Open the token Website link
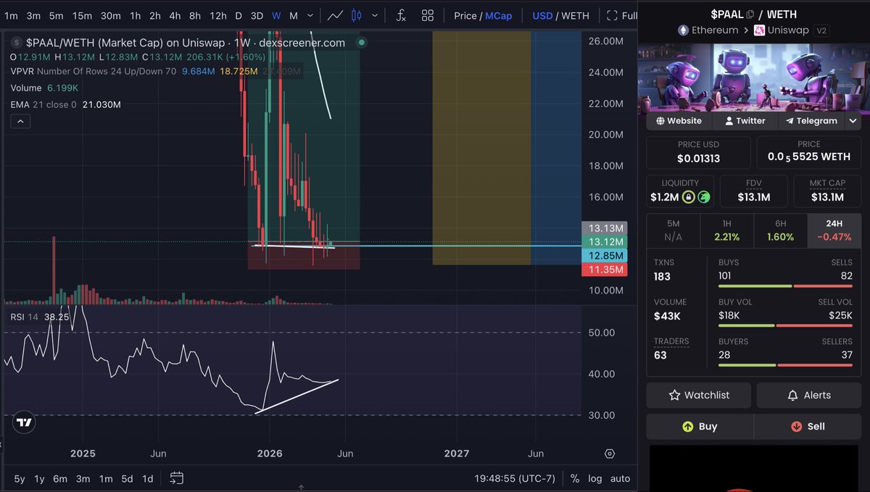This screenshot has width=870, height=492. pos(679,121)
